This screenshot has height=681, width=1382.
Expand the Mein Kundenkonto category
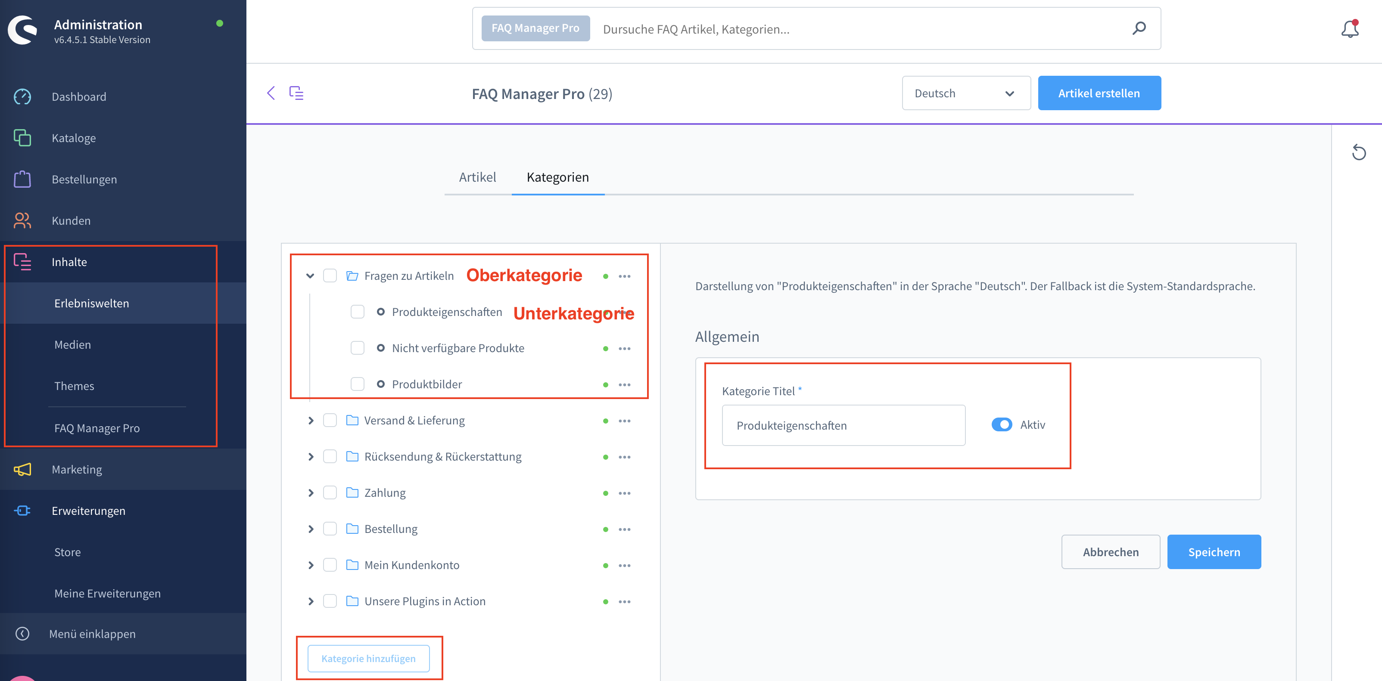pyautogui.click(x=311, y=565)
